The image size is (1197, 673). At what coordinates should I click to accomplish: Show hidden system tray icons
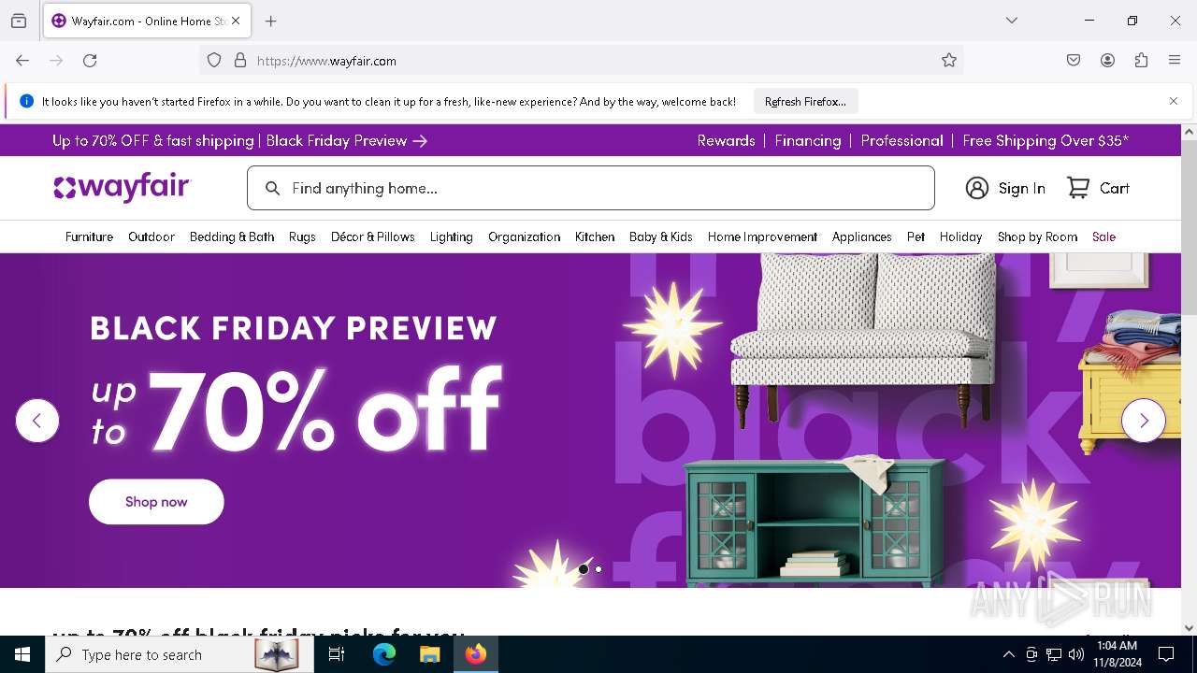point(1008,654)
